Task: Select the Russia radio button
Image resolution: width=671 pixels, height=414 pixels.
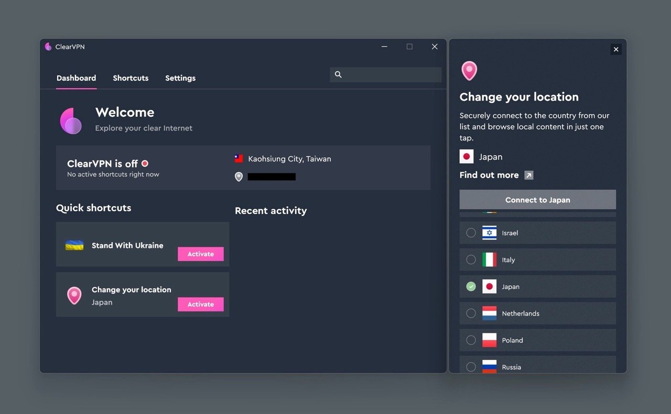Action: 471,367
